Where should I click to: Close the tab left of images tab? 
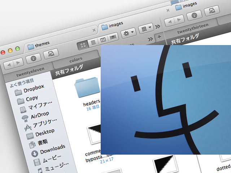[94, 30]
